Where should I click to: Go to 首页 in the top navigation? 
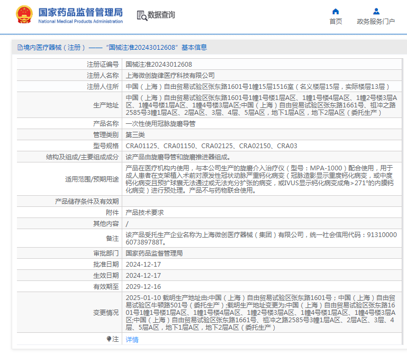(336, 22)
